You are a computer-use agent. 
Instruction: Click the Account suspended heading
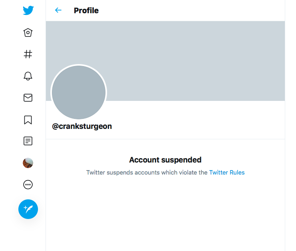click(x=165, y=160)
